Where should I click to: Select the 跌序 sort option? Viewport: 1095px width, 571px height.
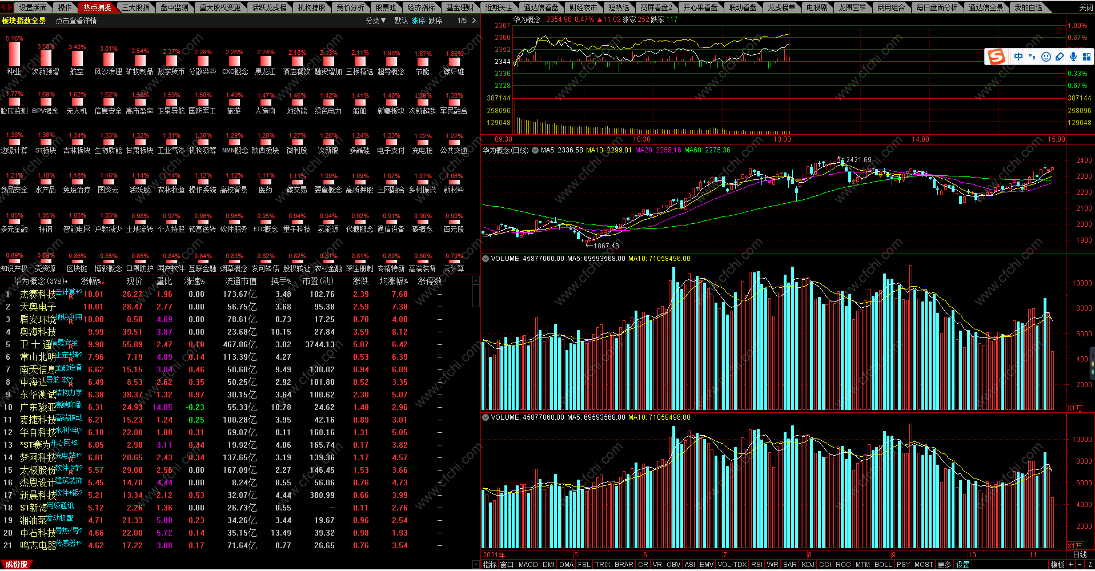[436, 21]
